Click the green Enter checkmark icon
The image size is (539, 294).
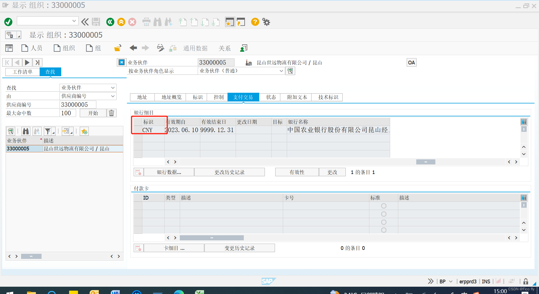8,22
